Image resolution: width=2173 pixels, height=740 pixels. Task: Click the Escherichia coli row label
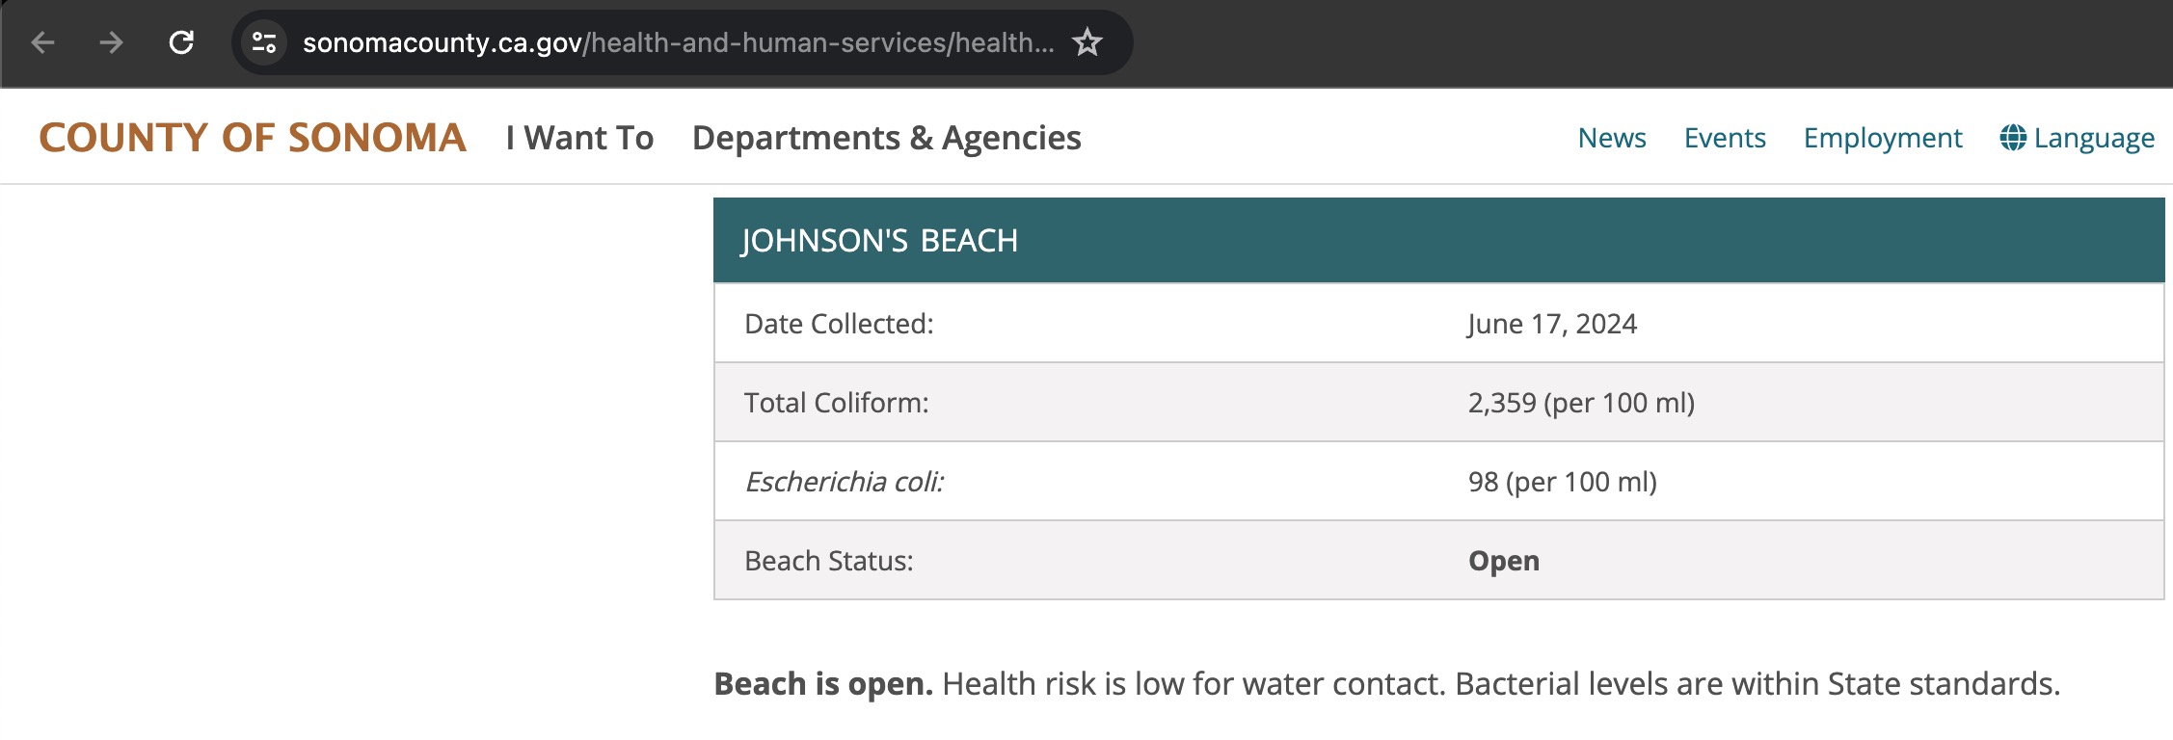pyautogui.click(x=845, y=482)
